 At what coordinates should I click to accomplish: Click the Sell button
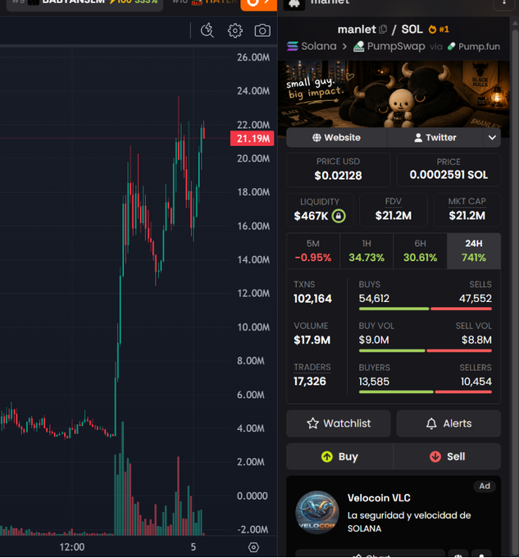coord(447,456)
